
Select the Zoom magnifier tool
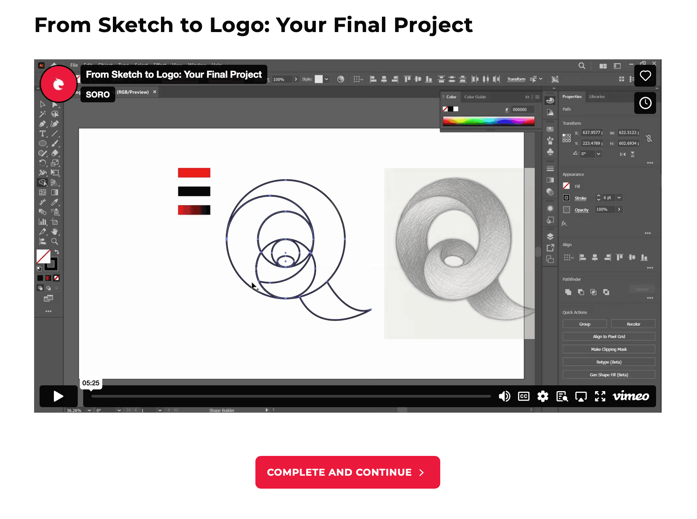55,241
